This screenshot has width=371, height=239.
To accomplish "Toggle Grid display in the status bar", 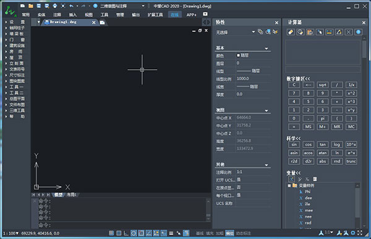I will (x=119, y=233).
